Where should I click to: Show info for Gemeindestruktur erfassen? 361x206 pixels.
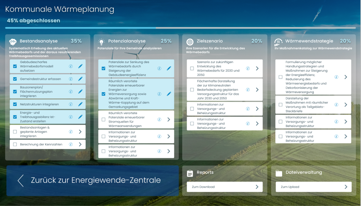[71, 79]
